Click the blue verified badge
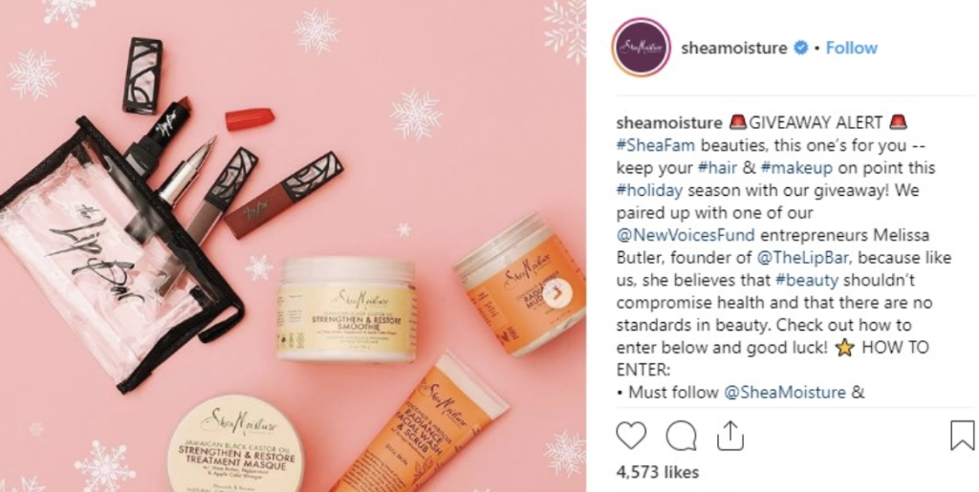This screenshot has height=492, width=979. [800, 48]
